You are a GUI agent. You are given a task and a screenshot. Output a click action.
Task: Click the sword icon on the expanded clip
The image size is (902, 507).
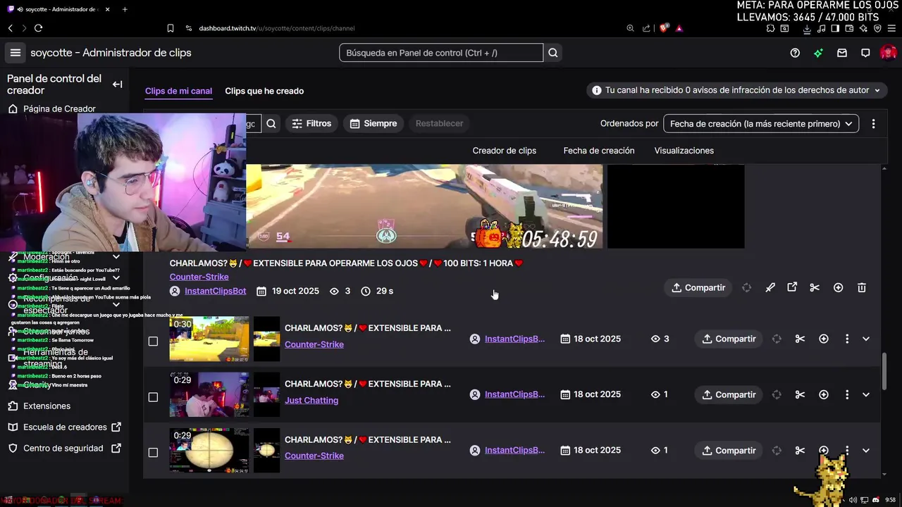point(770,287)
